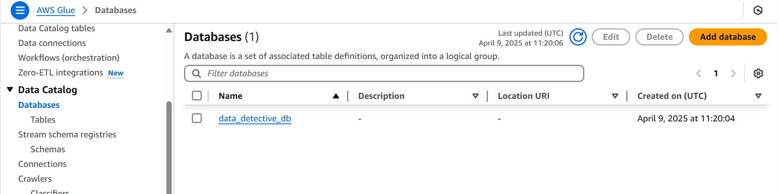Collapse the Data Catalog section

click(x=10, y=89)
